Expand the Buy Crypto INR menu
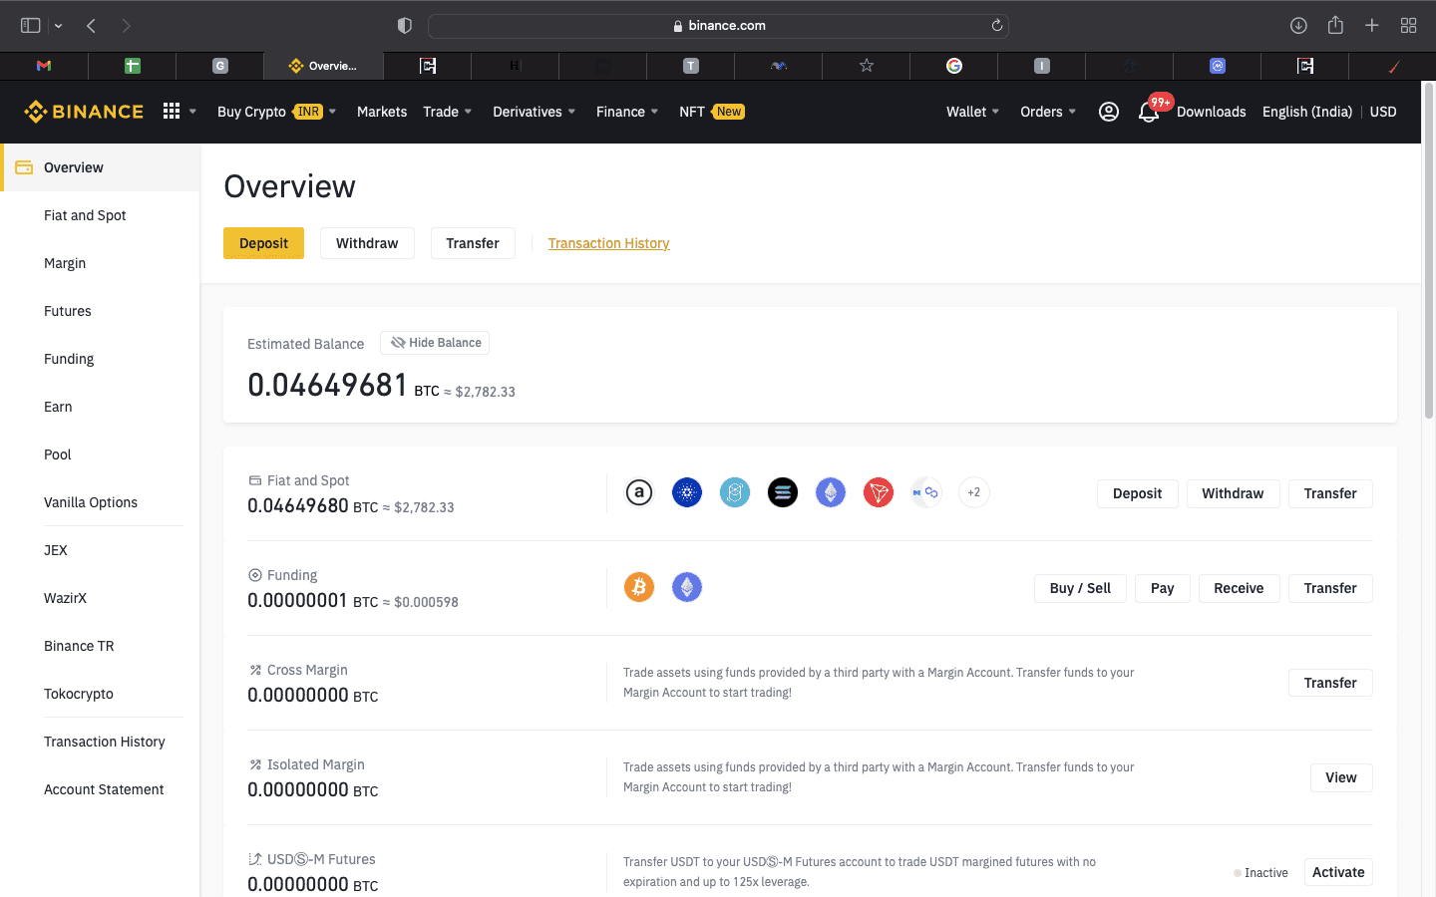Image resolution: width=1436 pixels, height=897 pixels. [x=276, y=112]
